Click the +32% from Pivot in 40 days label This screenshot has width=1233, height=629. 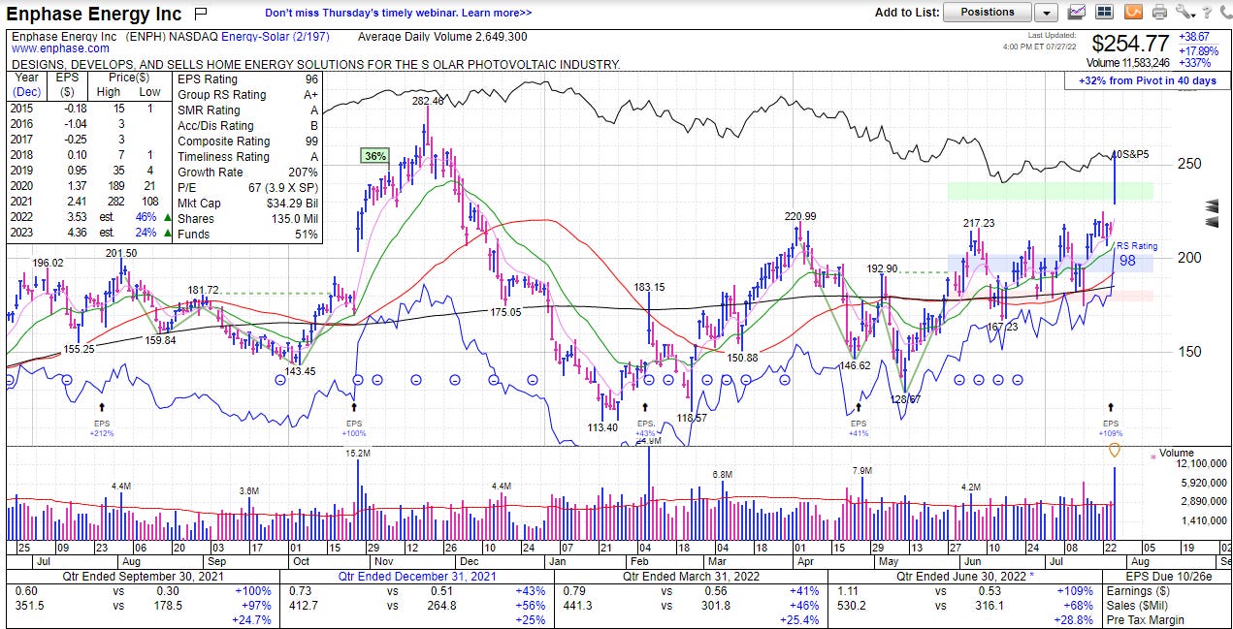[x=1147, y=80]
